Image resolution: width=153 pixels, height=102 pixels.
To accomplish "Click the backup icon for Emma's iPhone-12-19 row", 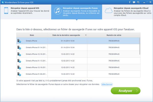I will [19, 67].
